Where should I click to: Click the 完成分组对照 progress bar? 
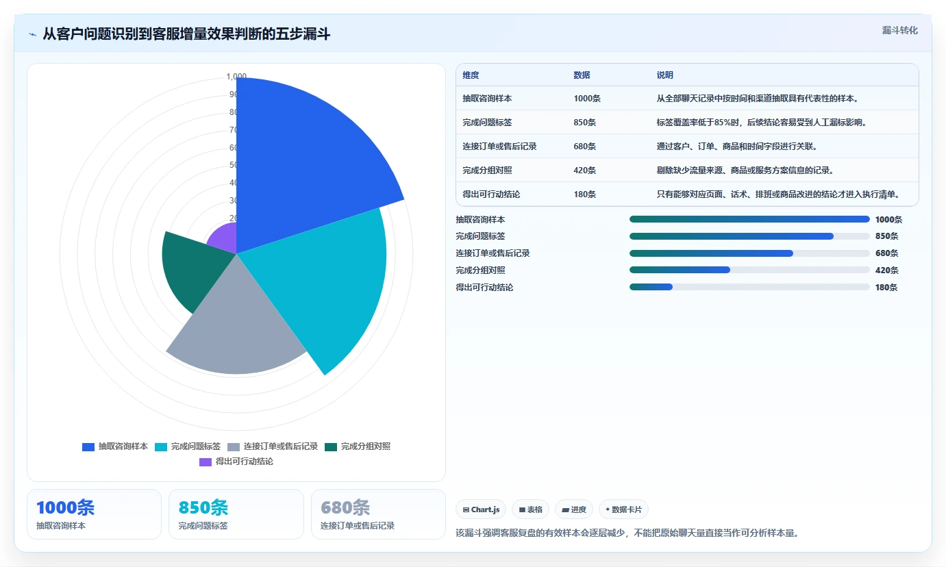[x=749, y=270]
